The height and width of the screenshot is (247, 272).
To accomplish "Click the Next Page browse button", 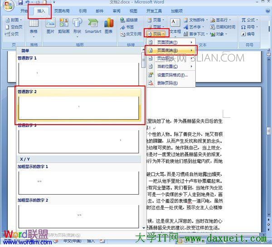I will tap(268, 229).
